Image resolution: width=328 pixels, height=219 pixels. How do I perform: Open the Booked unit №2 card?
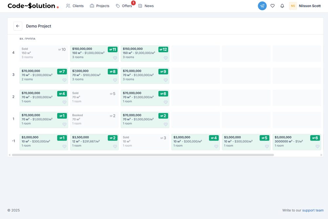click(x=94, y=120)
